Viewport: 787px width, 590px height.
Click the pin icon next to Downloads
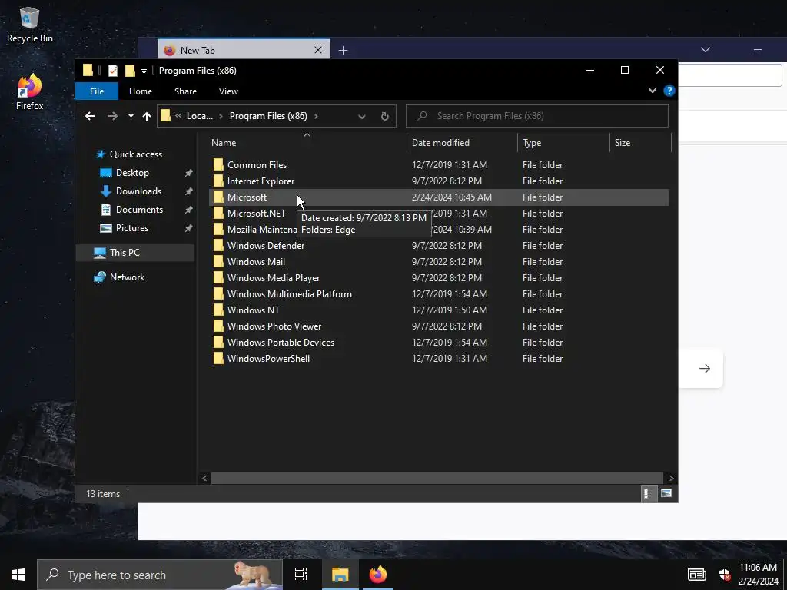189,191
